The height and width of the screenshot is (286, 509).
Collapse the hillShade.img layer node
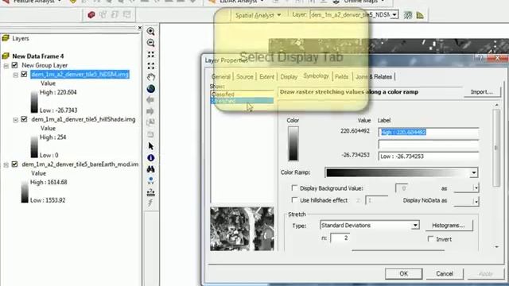click(15, 120)
